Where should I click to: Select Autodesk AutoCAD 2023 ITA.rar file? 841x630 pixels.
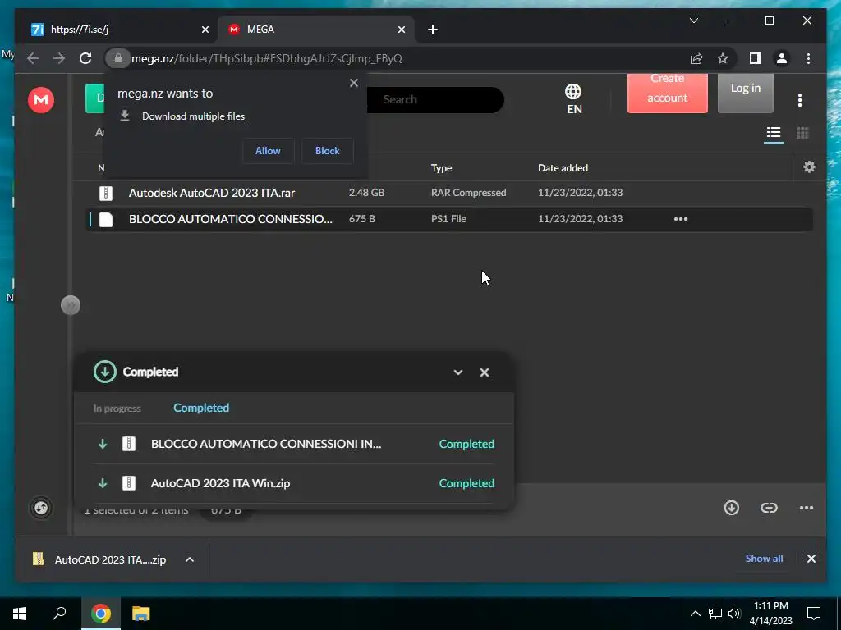[x=212, y=193]
